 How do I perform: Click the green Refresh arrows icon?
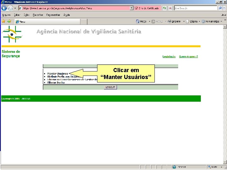click(165, 8)
